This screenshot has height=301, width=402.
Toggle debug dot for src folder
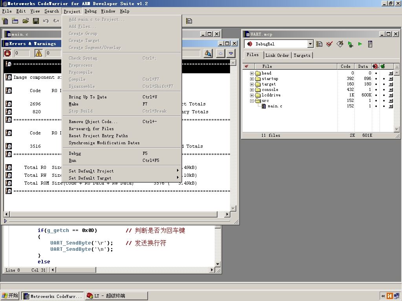point(384,101)
